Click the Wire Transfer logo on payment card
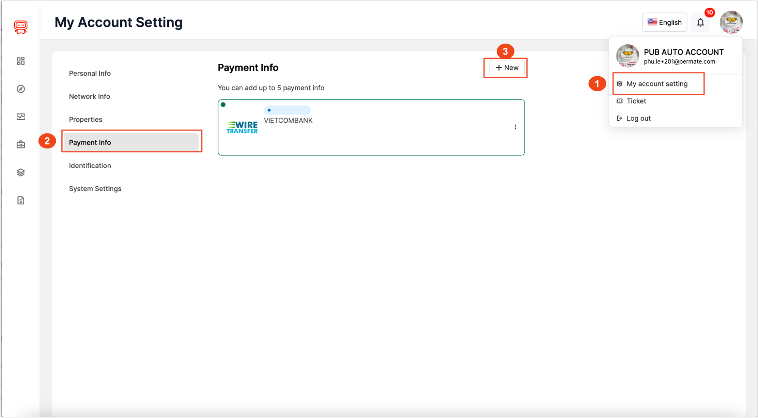The width and height of the screenshot is (758, 418). click(242, 126)
